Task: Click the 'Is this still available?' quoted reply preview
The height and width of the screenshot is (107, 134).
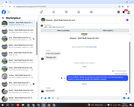Action: click(x=121, y=74)
